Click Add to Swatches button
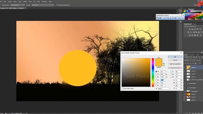Viewport: 203px width, 114px height. pos(175,64)
